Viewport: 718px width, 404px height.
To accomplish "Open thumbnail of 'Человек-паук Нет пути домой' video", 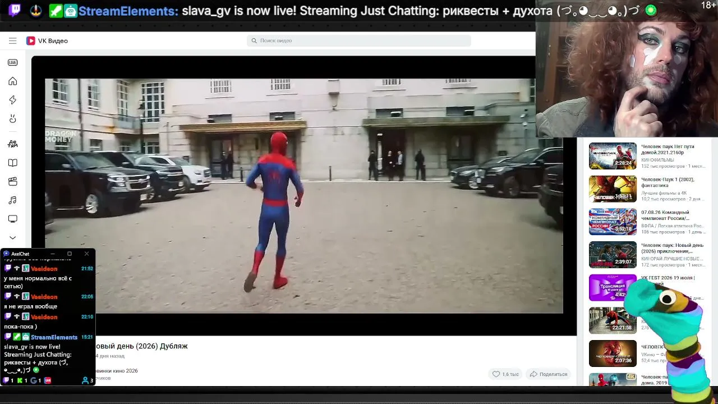I will click(x=613, y=156).
